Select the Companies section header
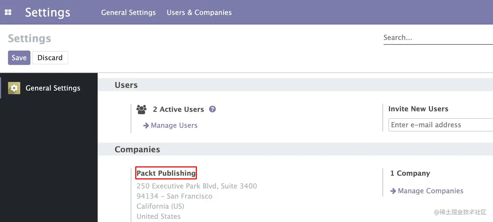 137,149
